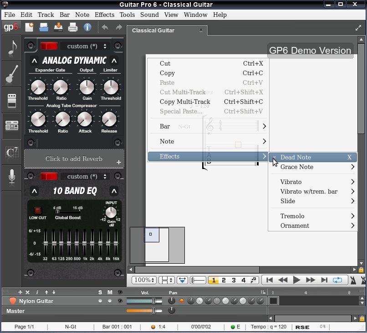Open the blue info icon
367x333 pixels.
click(x=87, y=27)
